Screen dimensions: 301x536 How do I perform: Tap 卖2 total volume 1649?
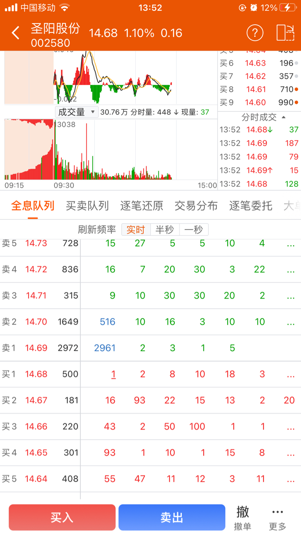point(68,322)
